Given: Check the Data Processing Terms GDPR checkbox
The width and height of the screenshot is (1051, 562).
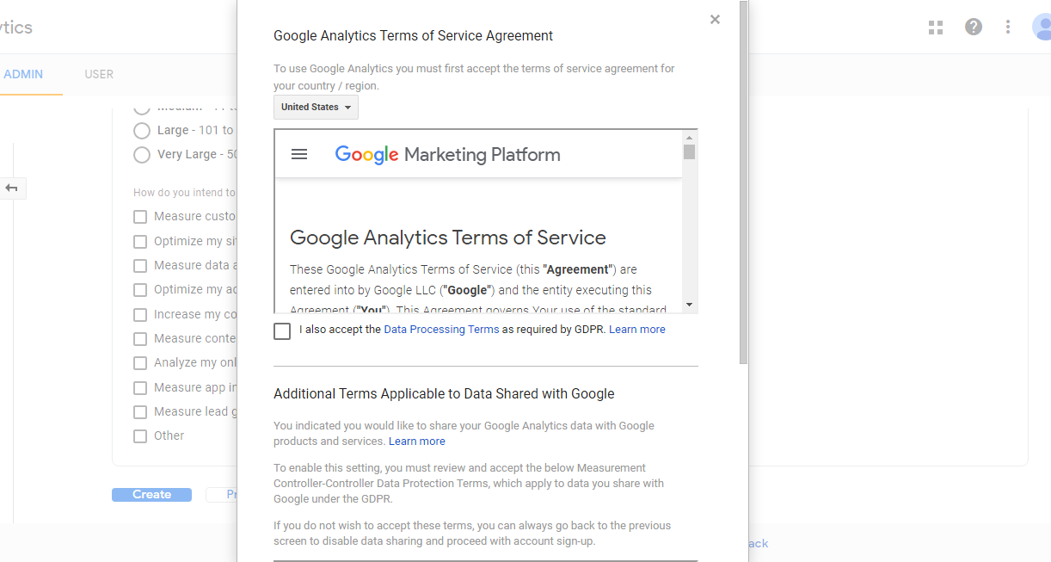Looking at the screenshot, I should [282, 330].
